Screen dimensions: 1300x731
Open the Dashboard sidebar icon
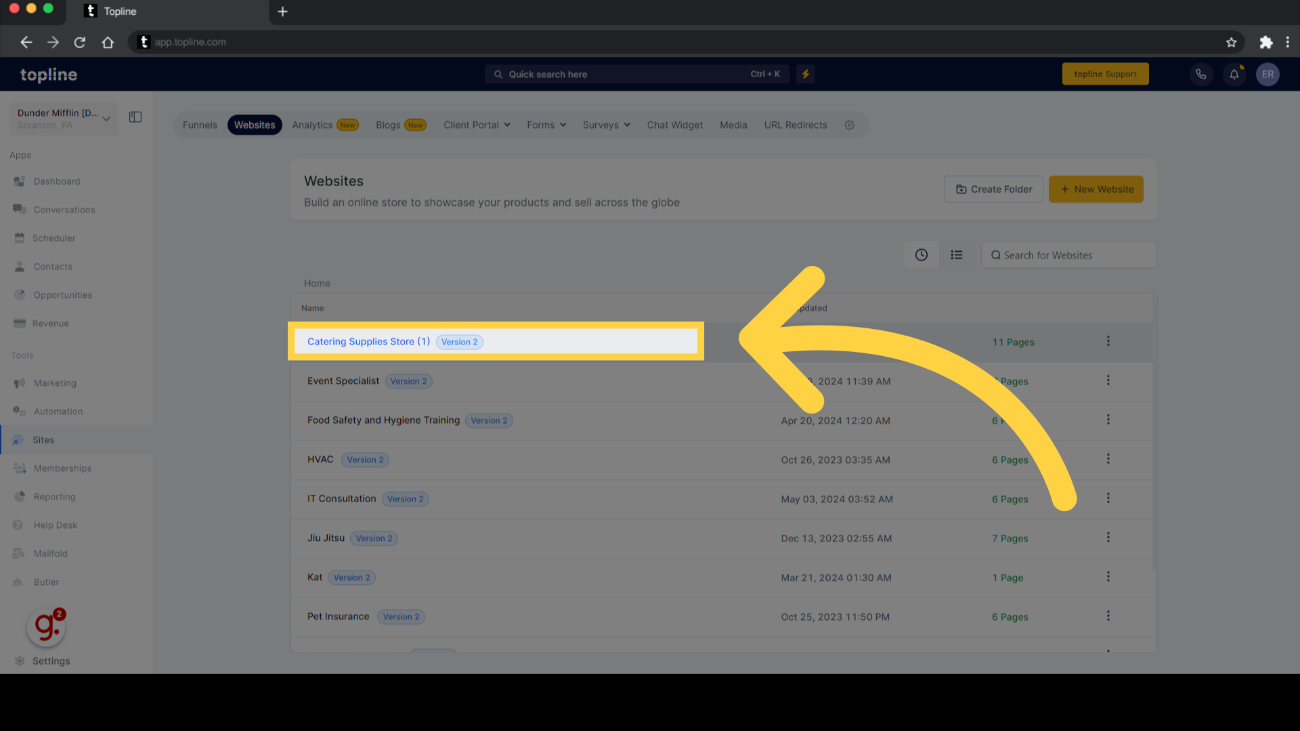(x=20, y=181)
